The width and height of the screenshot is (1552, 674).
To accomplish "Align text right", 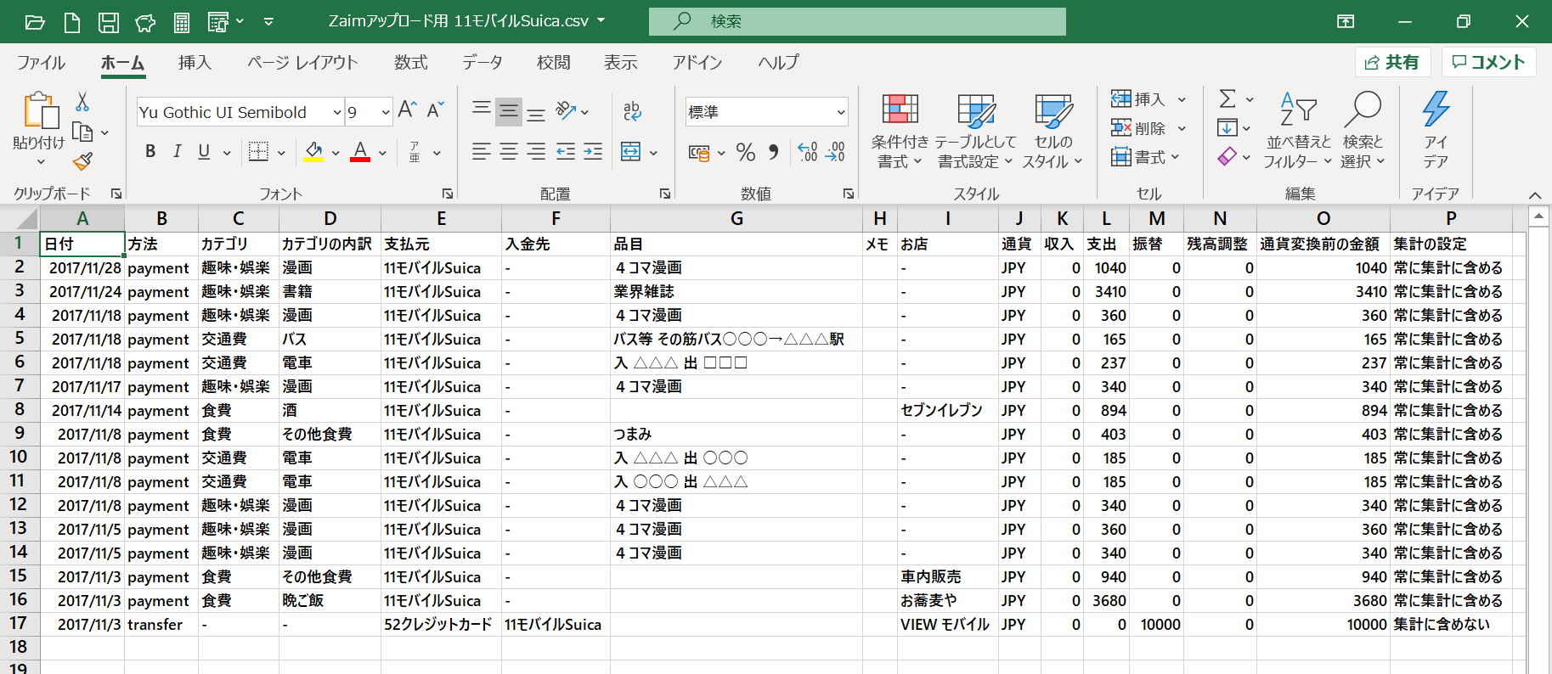I will pyautogui.click(x=536, y=152).
